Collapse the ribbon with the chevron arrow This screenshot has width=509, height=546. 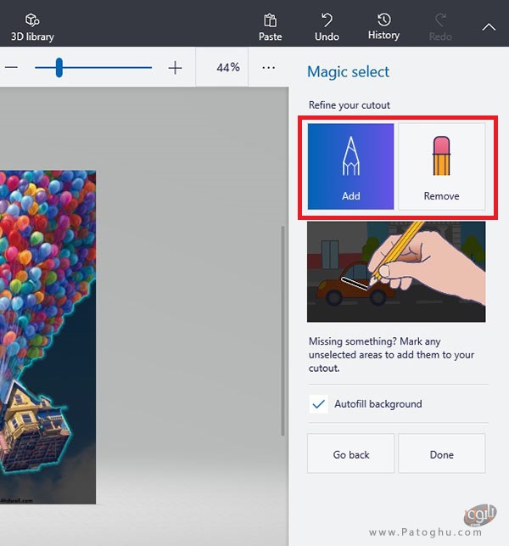tap(489, 27)
